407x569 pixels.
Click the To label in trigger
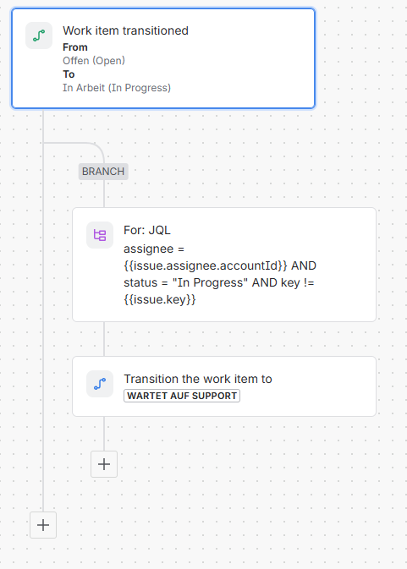(69, 74)
